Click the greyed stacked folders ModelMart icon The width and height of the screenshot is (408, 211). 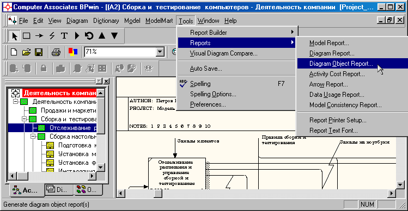click(60, 69)
